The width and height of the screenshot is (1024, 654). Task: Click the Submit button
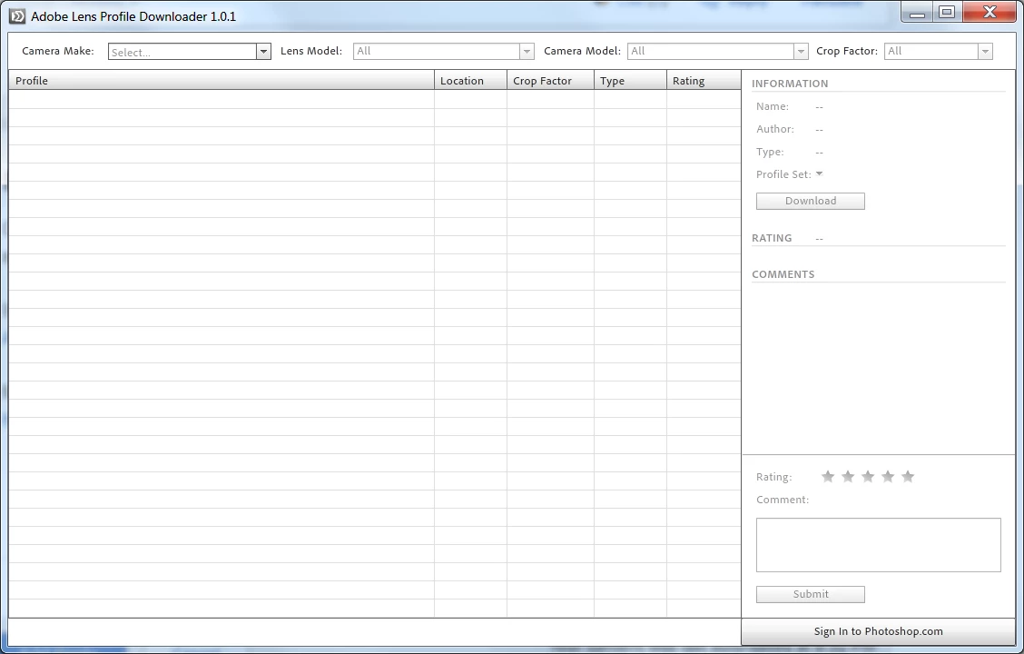(811, 595)
